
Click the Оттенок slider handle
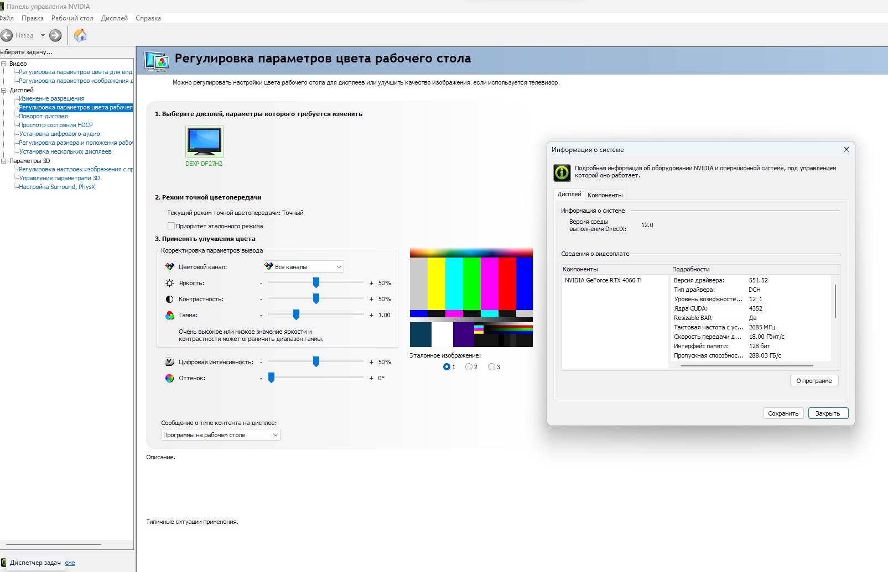(271, 378)
